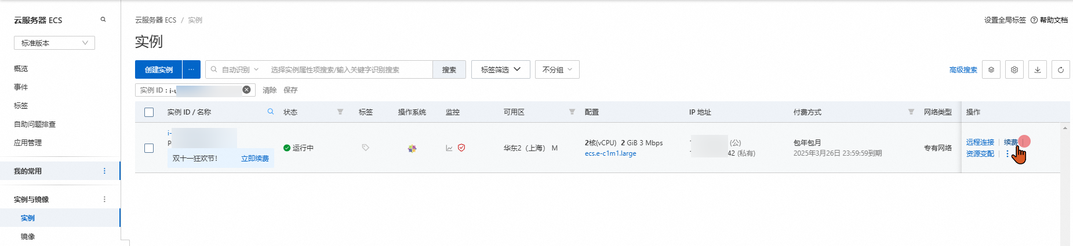1073x246 pixels.
Task: Click the stacked layers icon button
Action: coord(991,69)
